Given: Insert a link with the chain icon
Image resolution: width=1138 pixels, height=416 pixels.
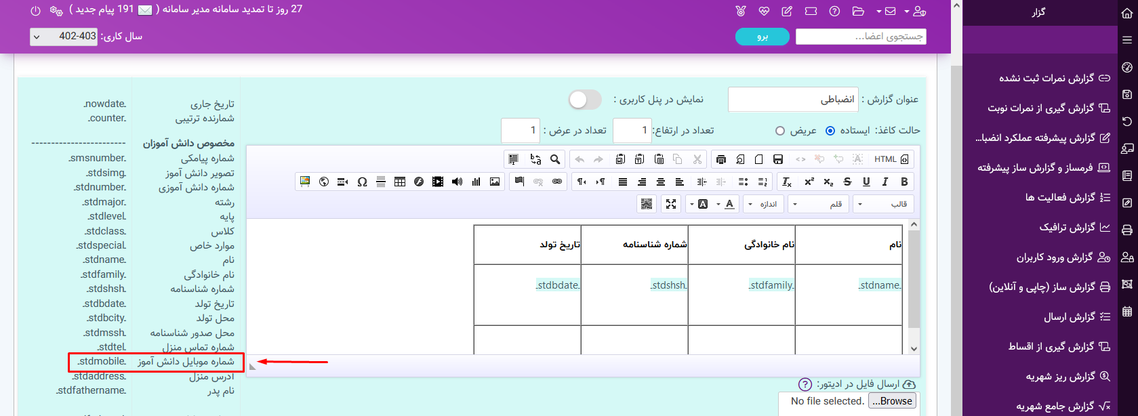Looking at the screenshot, I should pos(557,182).
